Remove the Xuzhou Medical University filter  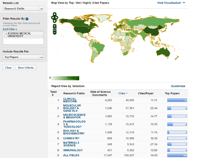(x=6, y=33)
